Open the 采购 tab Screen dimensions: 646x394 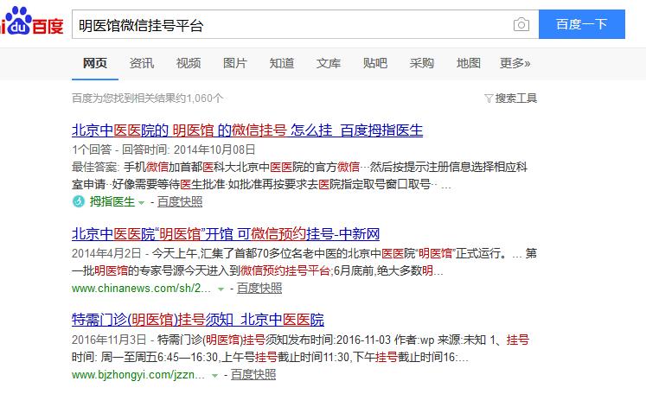pos(421,63)
